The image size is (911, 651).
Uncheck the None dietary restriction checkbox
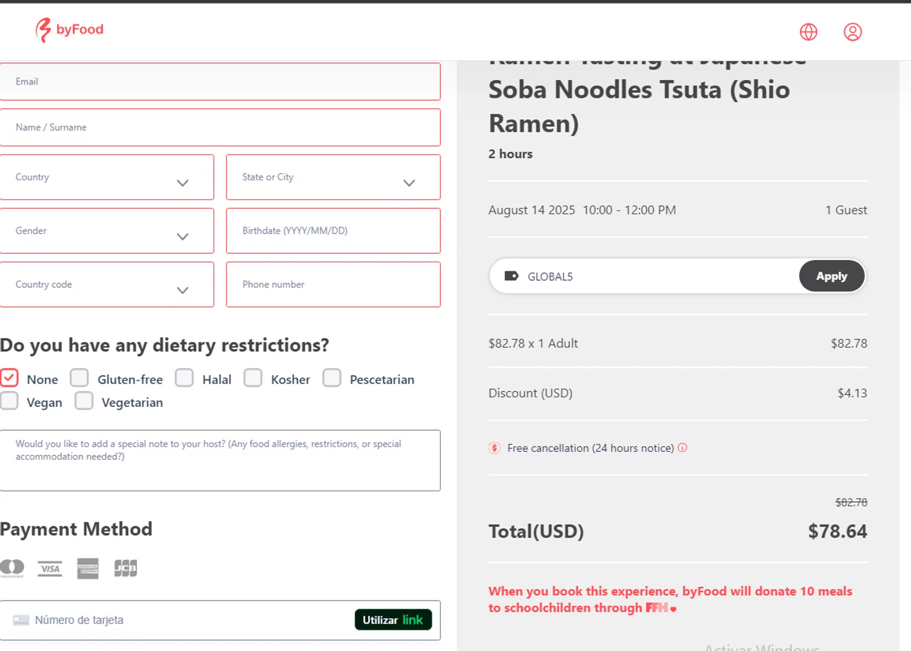(9, 378)
